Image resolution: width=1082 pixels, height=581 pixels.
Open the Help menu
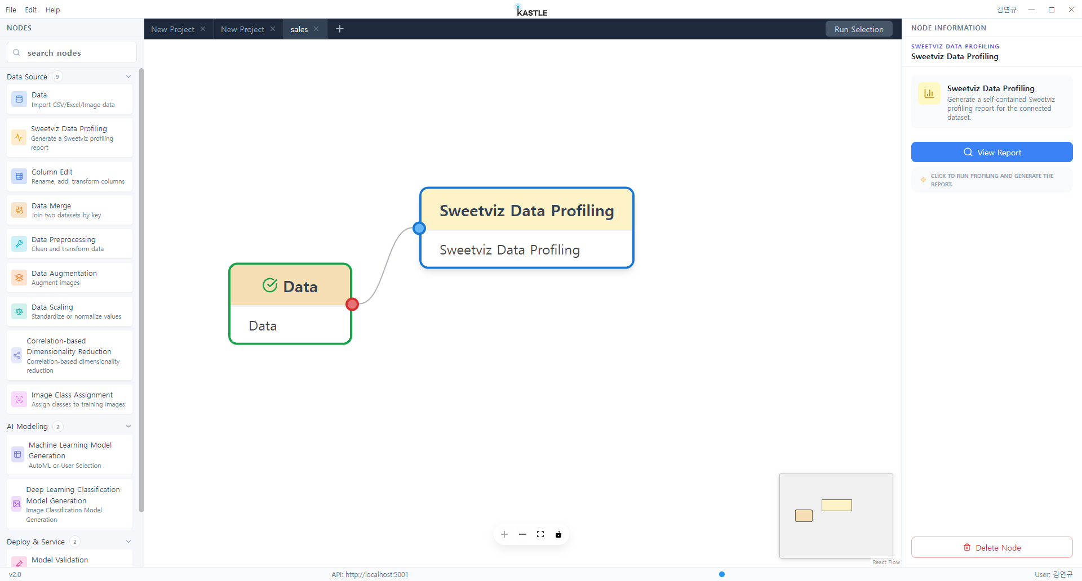pyautogui.click(x=52, y=10)
